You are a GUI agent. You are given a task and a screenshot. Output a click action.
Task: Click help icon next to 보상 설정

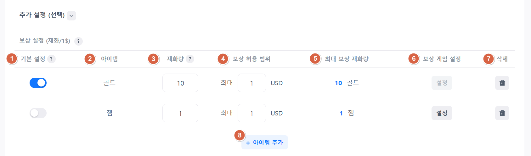(x=78, y=41)
